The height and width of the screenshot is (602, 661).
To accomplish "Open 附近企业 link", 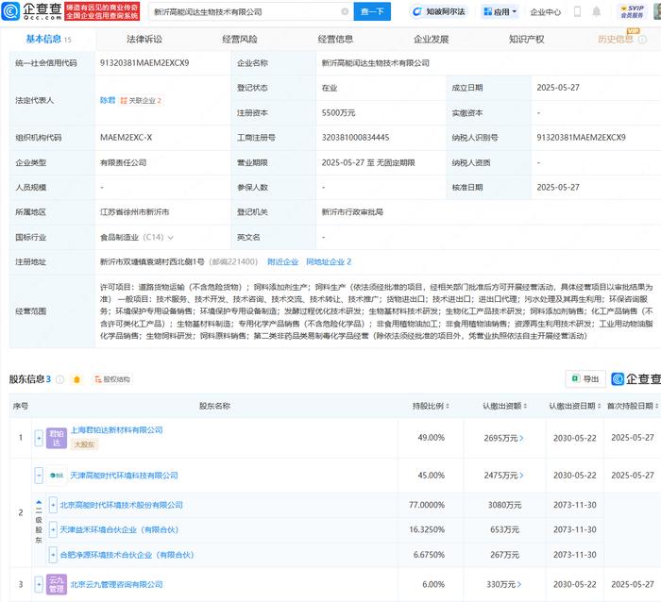I will click(282, 262).
